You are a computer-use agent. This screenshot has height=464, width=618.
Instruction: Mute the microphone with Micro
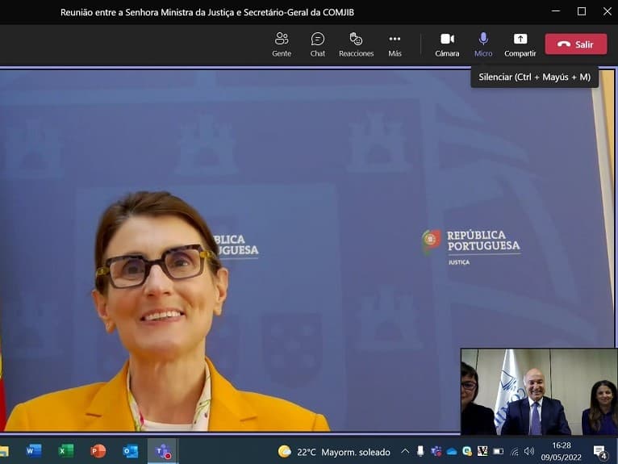pyautogui.click(x=483, y=44)
